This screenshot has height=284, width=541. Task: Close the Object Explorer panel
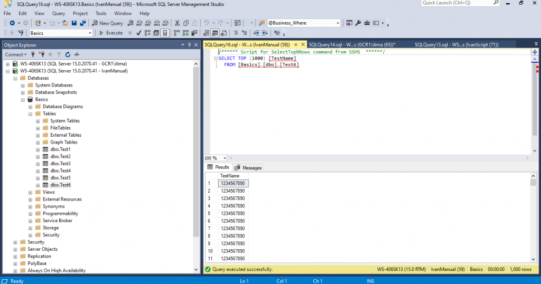196,45
